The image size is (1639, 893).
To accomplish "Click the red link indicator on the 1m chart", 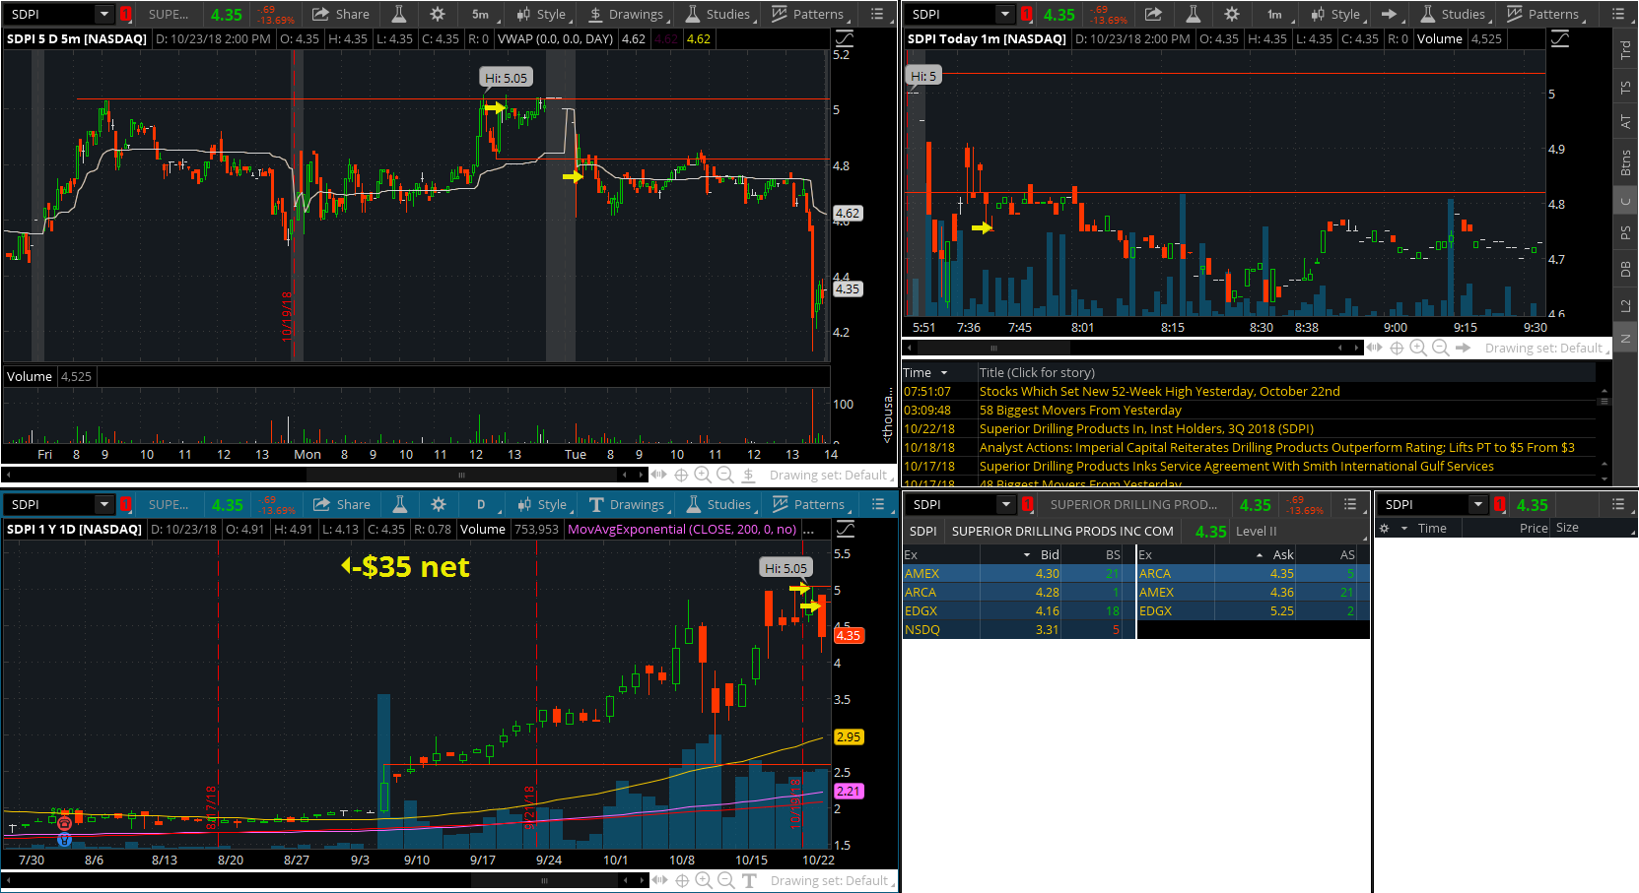I will click(x=1027, y=14).
